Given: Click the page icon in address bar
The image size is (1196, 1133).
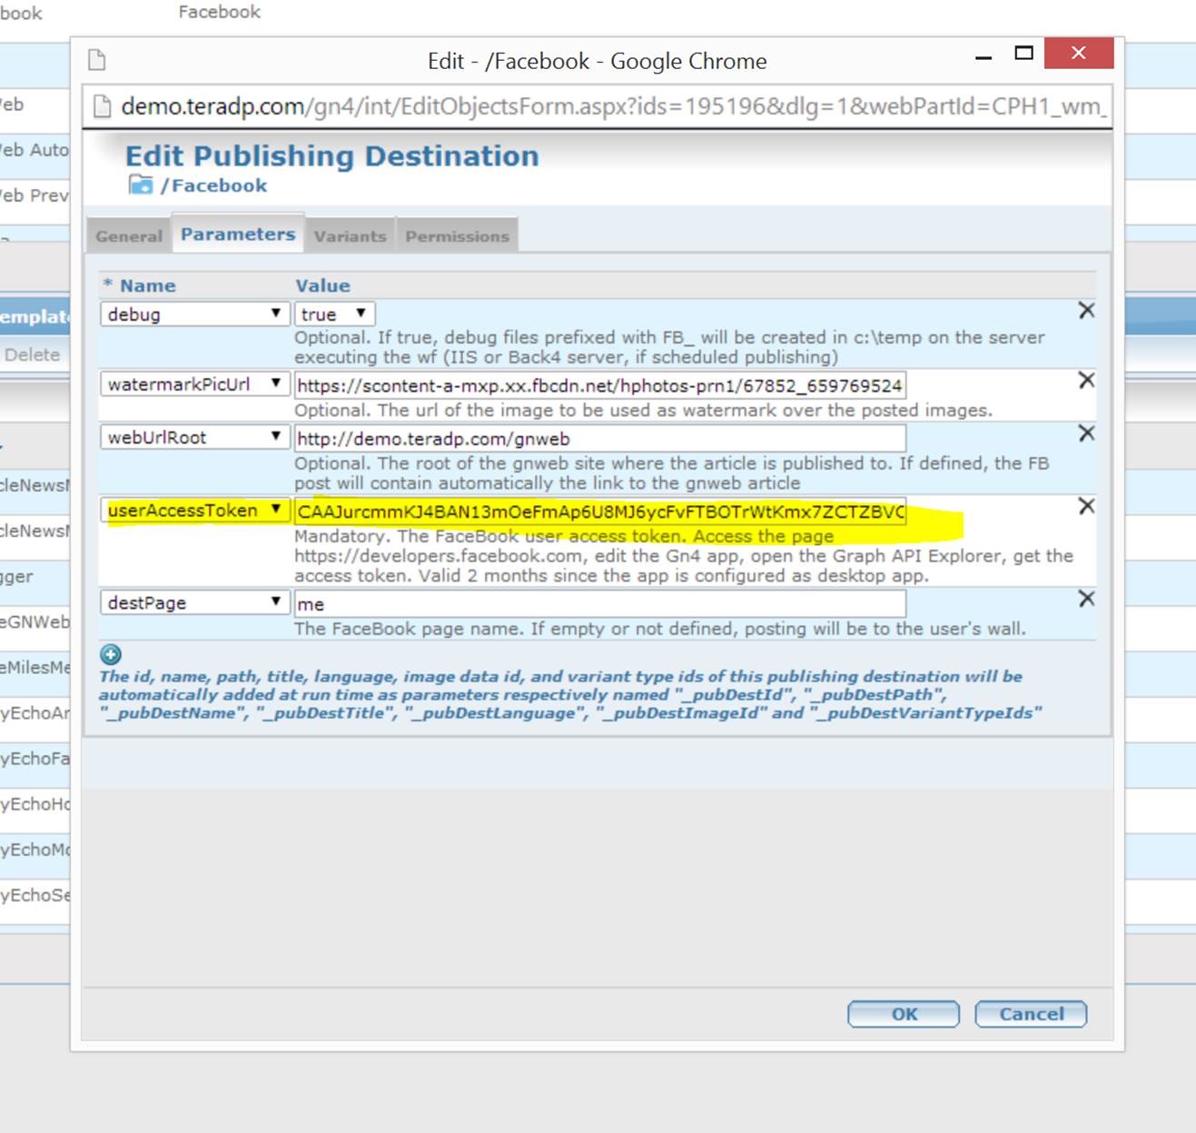Looking at the screenshot, I should click(103, 106).
